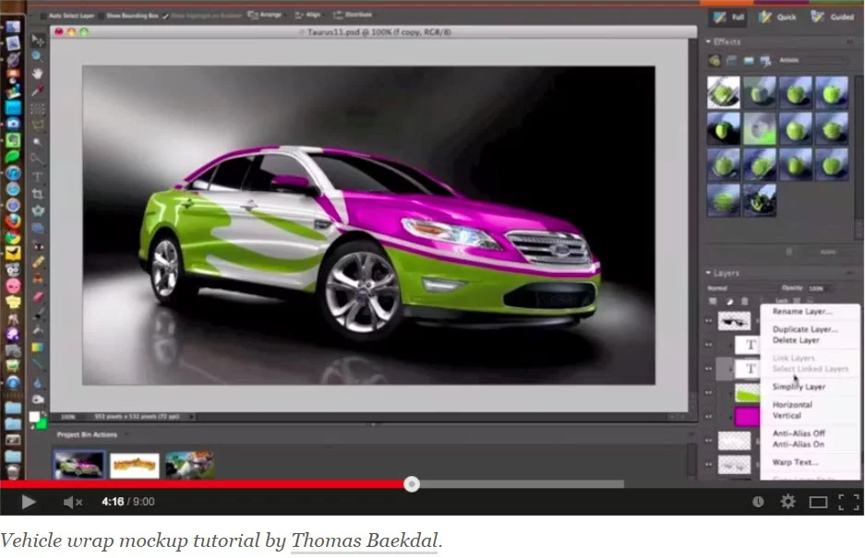This screenshot has width=865, height=558.
Task: Open Firefox from the Dock
Action: 13,221
